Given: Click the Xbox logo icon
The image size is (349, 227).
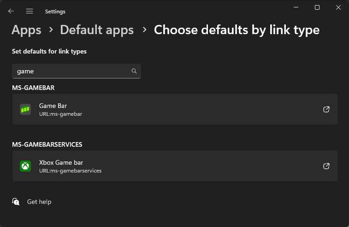Looking at the screenshot, I should tap(25, 166).
